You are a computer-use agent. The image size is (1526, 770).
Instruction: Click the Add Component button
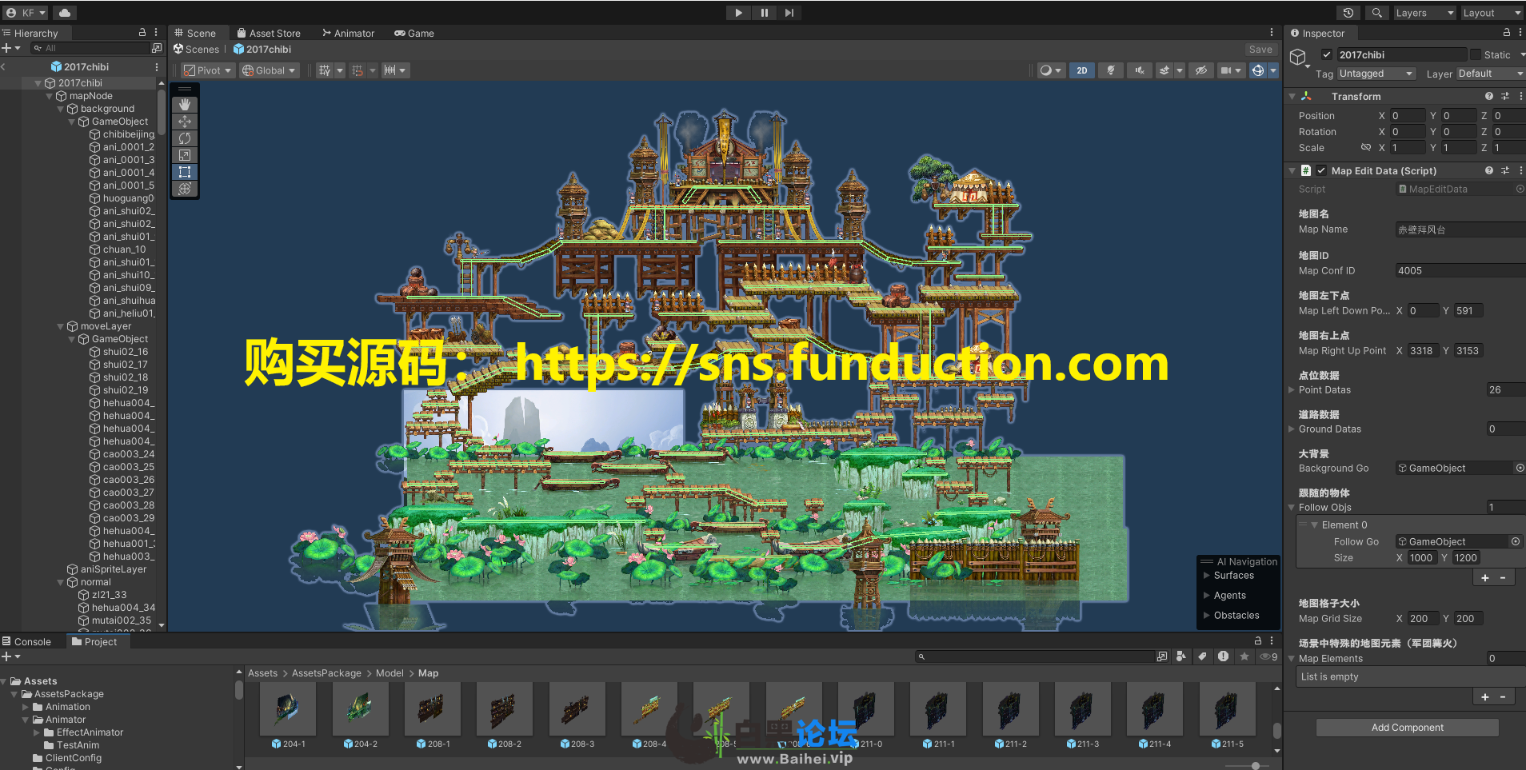click(1408, 728)
